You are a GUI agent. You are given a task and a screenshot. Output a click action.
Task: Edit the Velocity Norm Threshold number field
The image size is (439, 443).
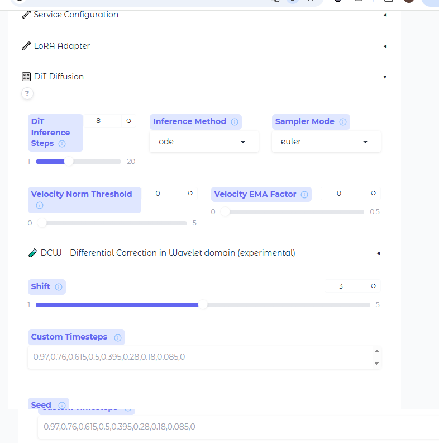tap(162, 193)
